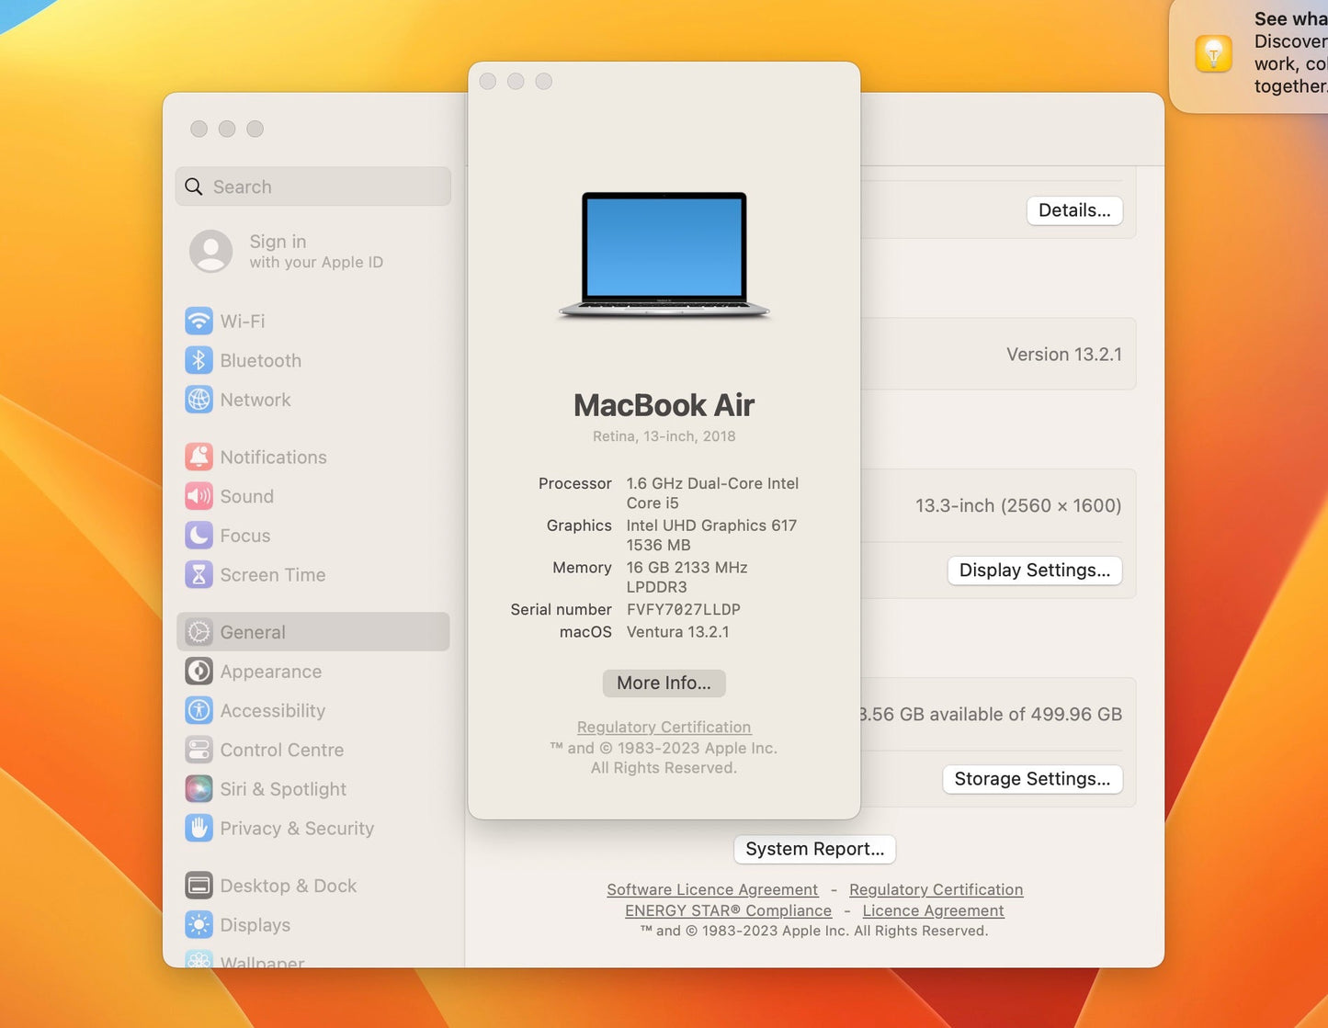Select the General gear icon
This screenshot has width=1328, height=1028.
click(x=199, y=632)
